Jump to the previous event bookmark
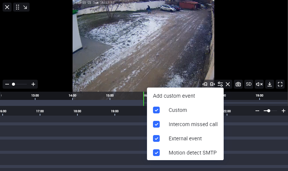Viewport: 288px width, 171px height. coord(205,84)
